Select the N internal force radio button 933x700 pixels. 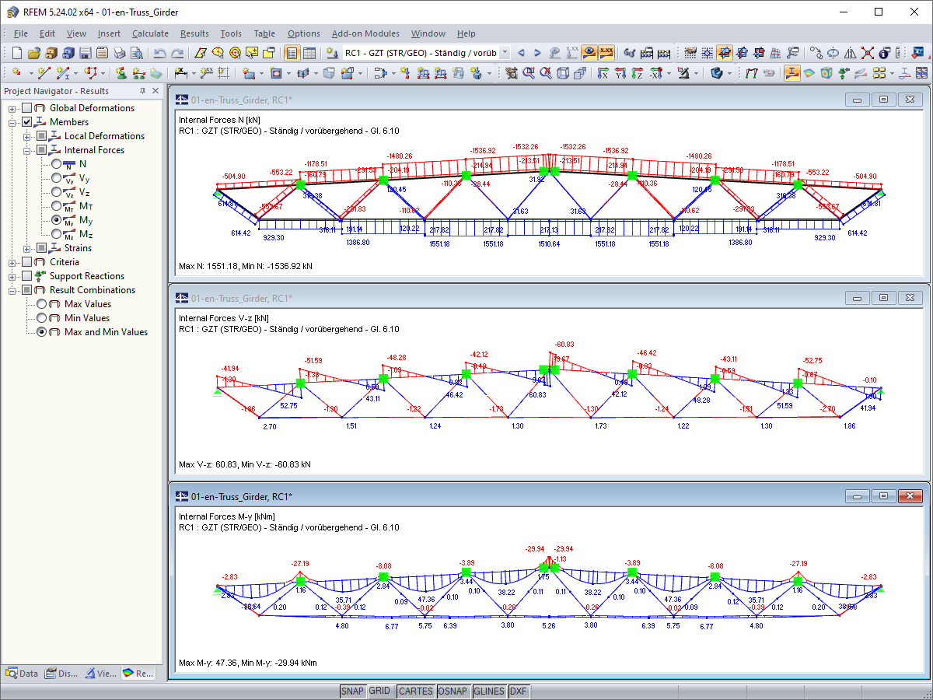tap(56, 164)
